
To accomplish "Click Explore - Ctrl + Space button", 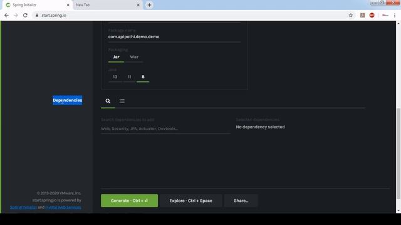I will 190,201.
